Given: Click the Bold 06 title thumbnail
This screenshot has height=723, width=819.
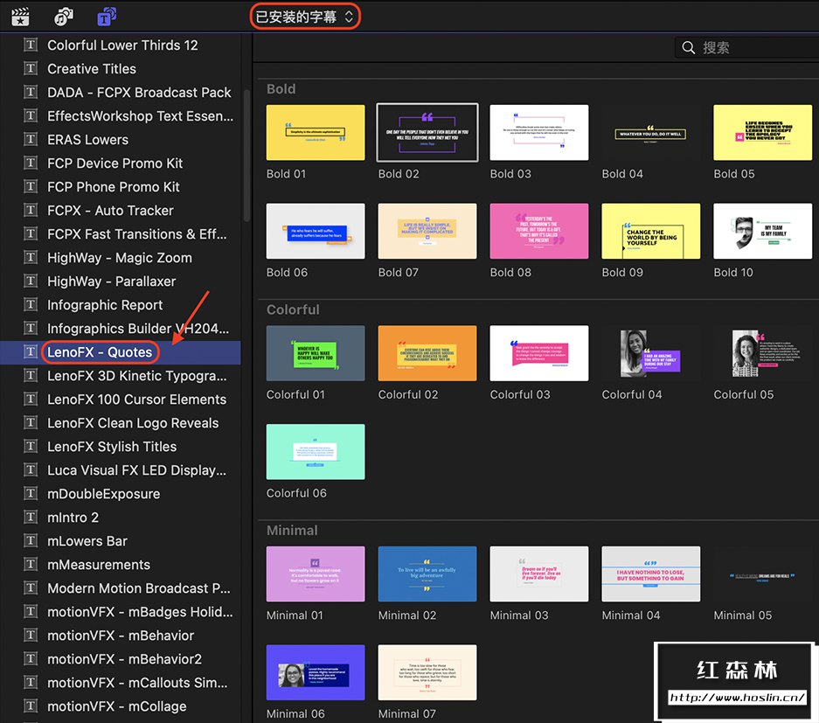Looking at the screenshot, I should click(x=316, y=231).
